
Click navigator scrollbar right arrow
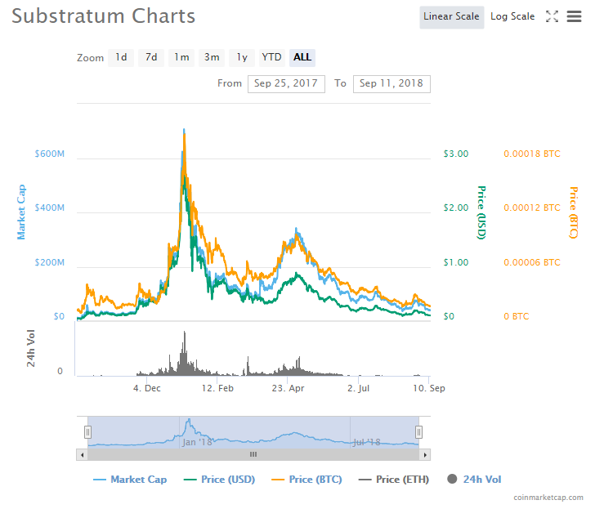pyautogui.click(x=425, y=455)
